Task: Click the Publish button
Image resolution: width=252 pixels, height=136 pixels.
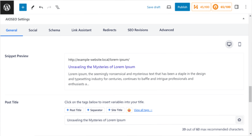Action: pos(182,7)
